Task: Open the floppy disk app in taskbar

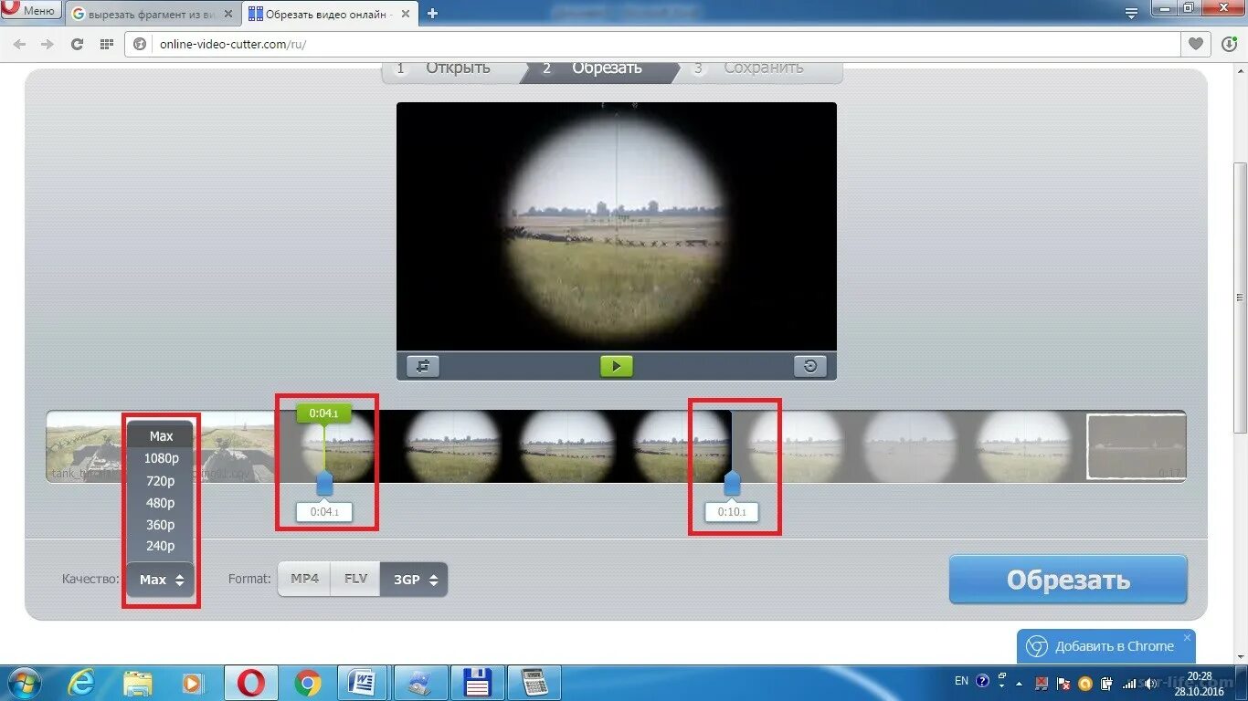Action: point(478,683)
